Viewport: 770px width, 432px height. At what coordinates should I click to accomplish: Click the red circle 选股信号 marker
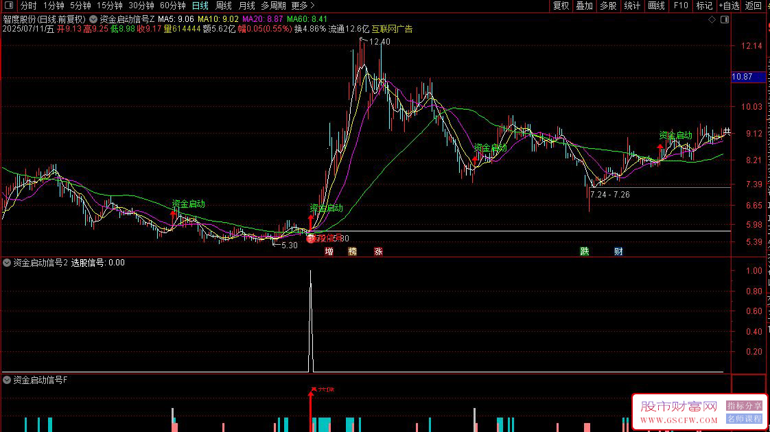point(311,239)
